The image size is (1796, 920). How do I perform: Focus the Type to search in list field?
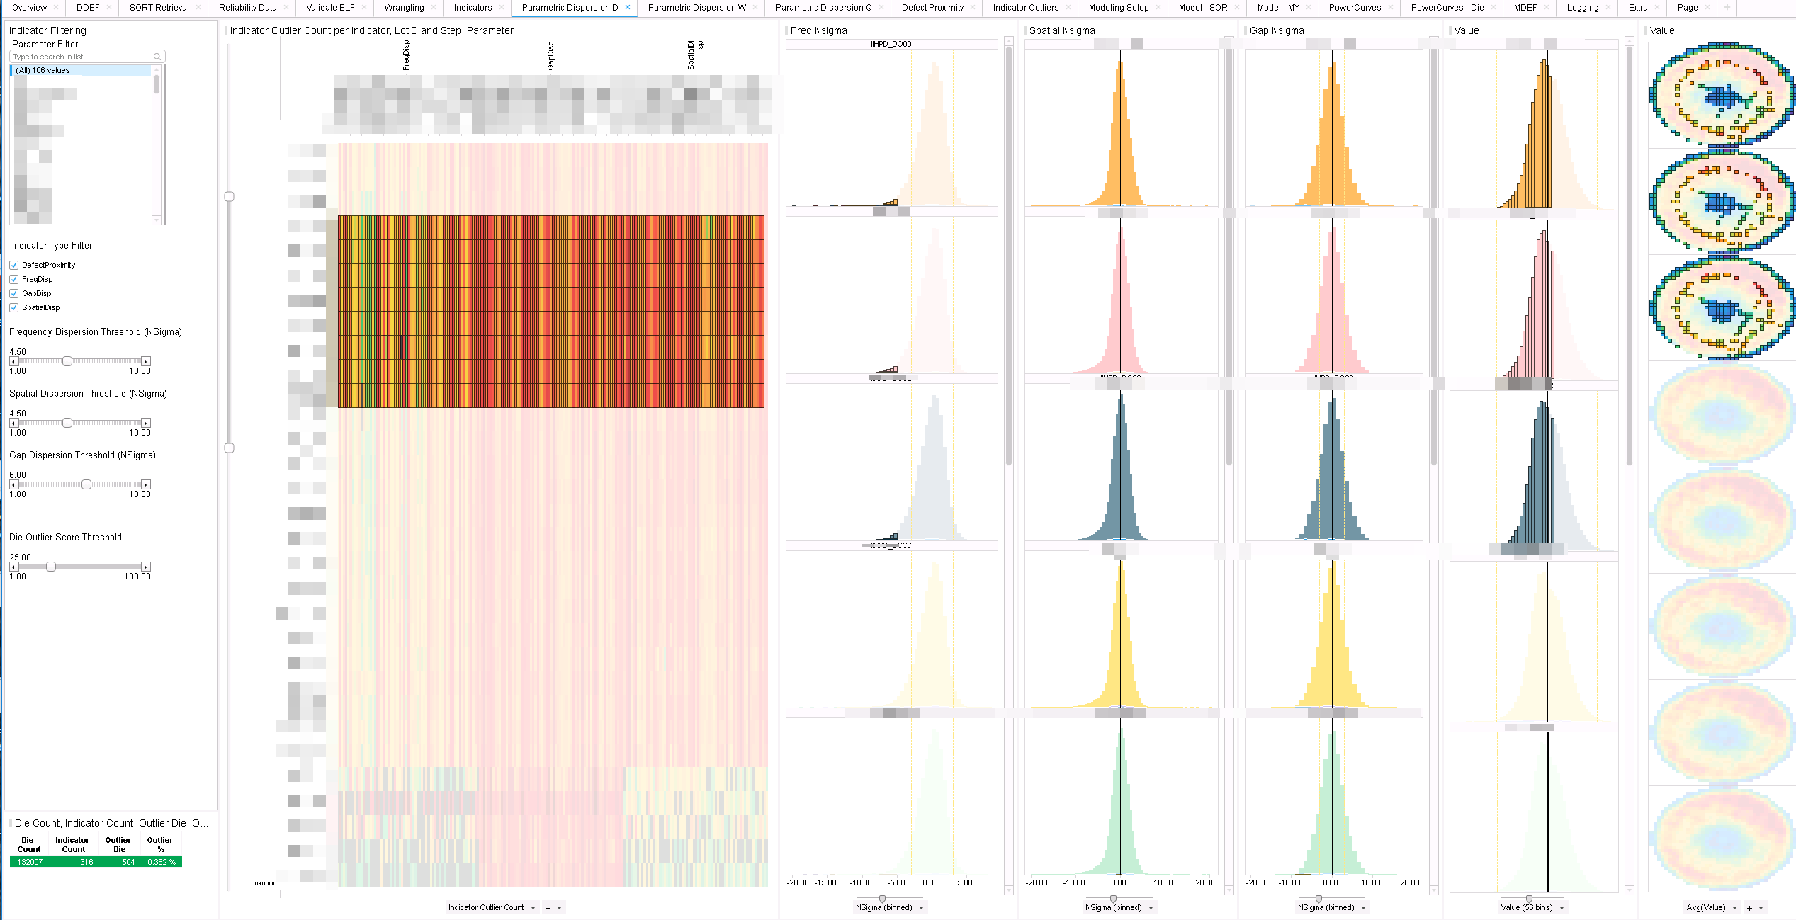point(82,57)
